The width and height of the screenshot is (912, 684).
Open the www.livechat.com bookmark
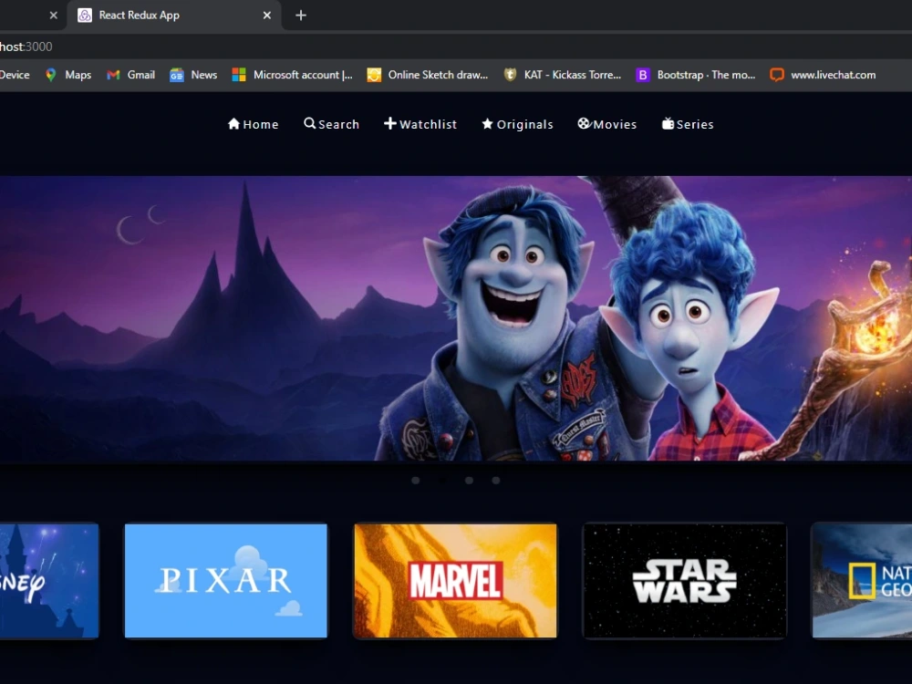[823, 75]
